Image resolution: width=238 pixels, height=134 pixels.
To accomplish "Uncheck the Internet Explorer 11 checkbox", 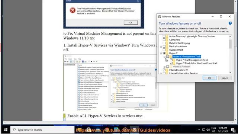I will [164, 70].
